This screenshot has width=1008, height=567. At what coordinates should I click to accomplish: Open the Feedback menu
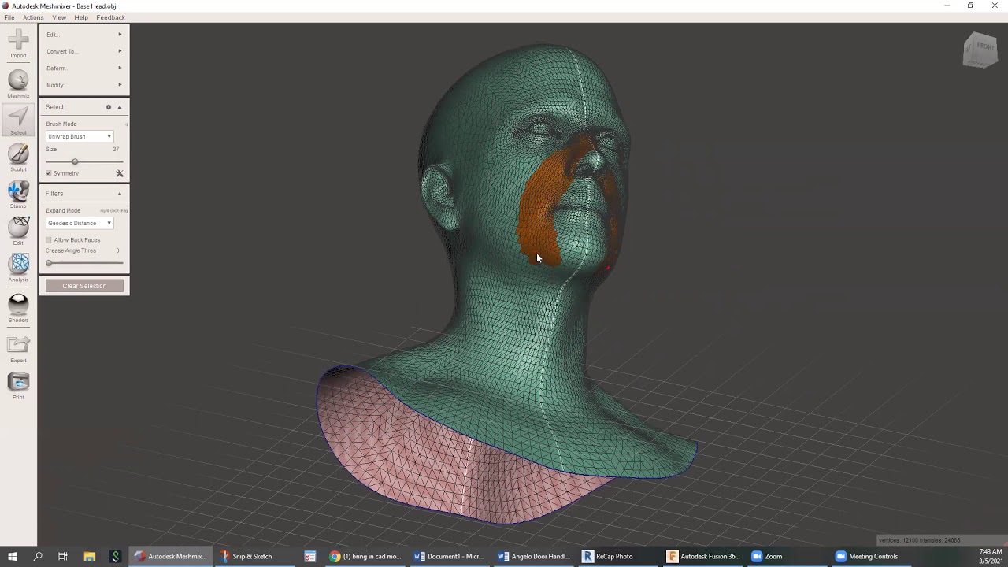click(x=110, y=17)
